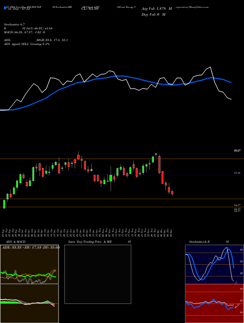Click the 'ADX signal: SELL Growing @ 2%' text

(x=27, y=44)
